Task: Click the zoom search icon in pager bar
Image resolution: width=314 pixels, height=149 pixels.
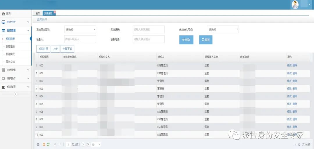Action: point(38,144)
